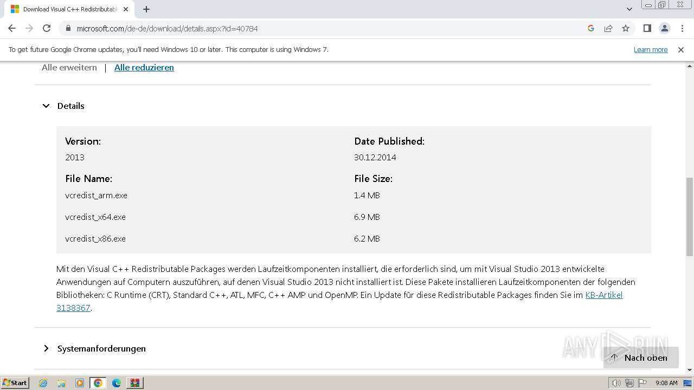Click the address bar URL

[167, 28]
